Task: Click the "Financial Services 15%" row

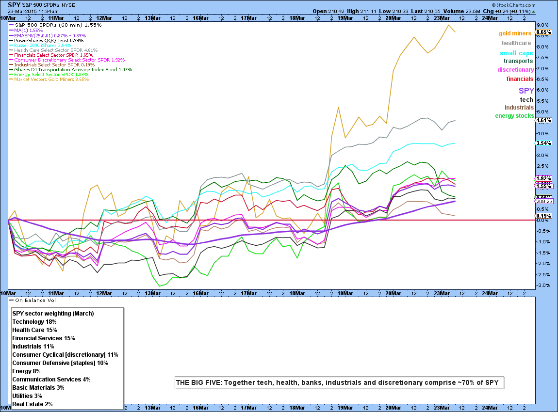Action: 43,338
